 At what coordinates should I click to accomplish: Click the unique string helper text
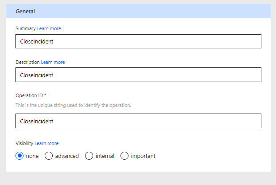pos(73,105)
